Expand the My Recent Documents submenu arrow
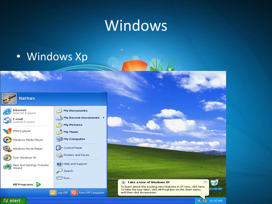This screenshot has width=272, height=204. (104, 118)
